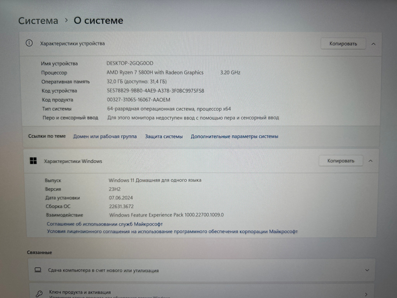The height and width of the screenshot is (298, 397).
Task: Select the device name DESKTOP-2GQG0OD
Action: [130, 63]
